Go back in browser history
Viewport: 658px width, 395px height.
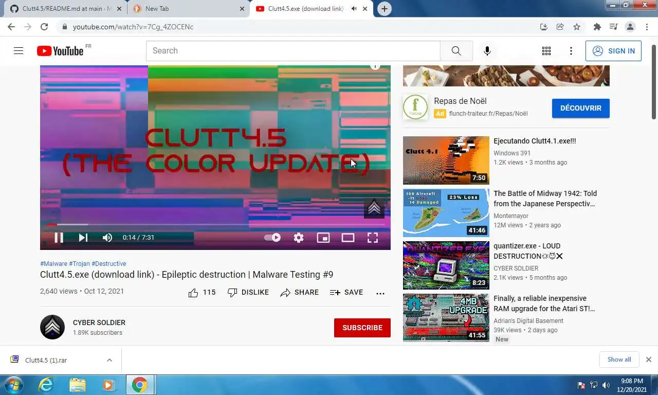[x=11, y=27]
